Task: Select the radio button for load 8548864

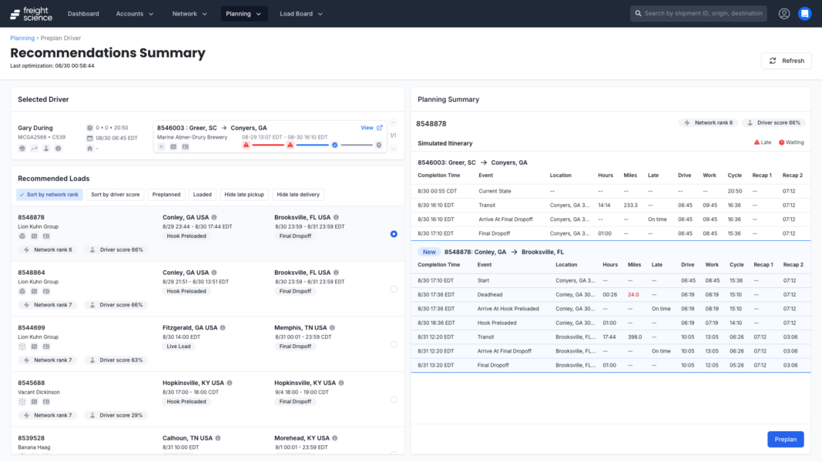Action: click(394, 289)
